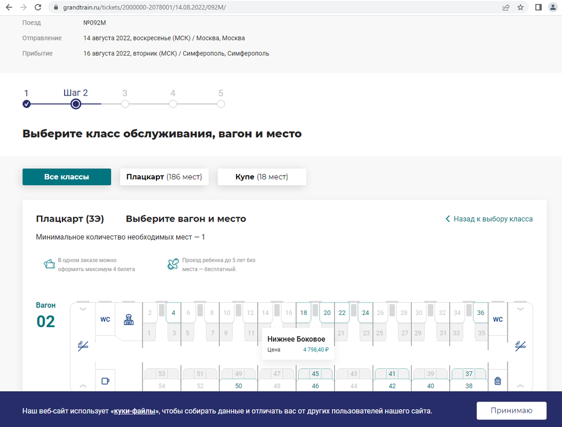
Task: Click step 3 progress circle
Action: click(125, 104)
